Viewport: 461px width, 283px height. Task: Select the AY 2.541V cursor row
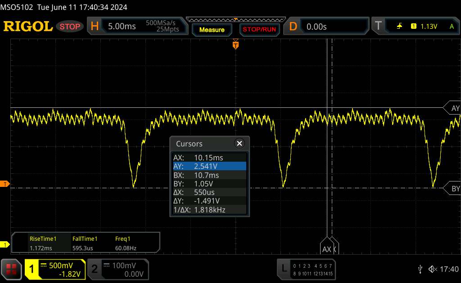click(209, 166)
